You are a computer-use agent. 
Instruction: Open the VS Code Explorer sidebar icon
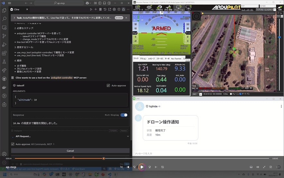pos(4,10)
